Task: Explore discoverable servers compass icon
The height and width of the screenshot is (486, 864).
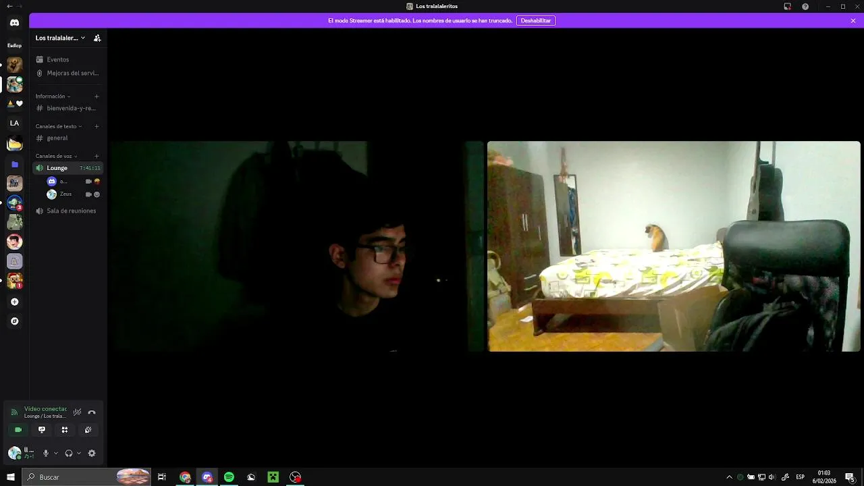Action: tap(14, 321)
